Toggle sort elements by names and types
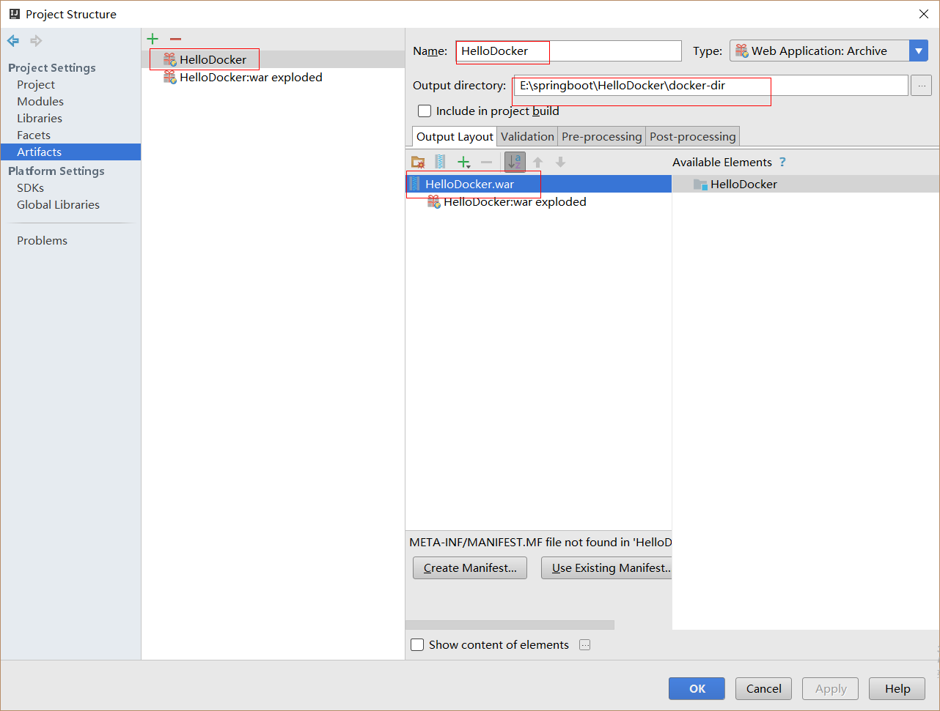This screenshot has width=940, height=711. [515, 162]
